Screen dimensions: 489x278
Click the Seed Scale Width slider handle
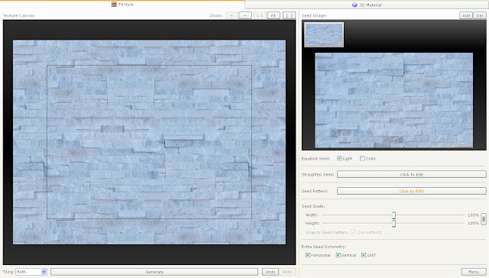tap(394, 215)
